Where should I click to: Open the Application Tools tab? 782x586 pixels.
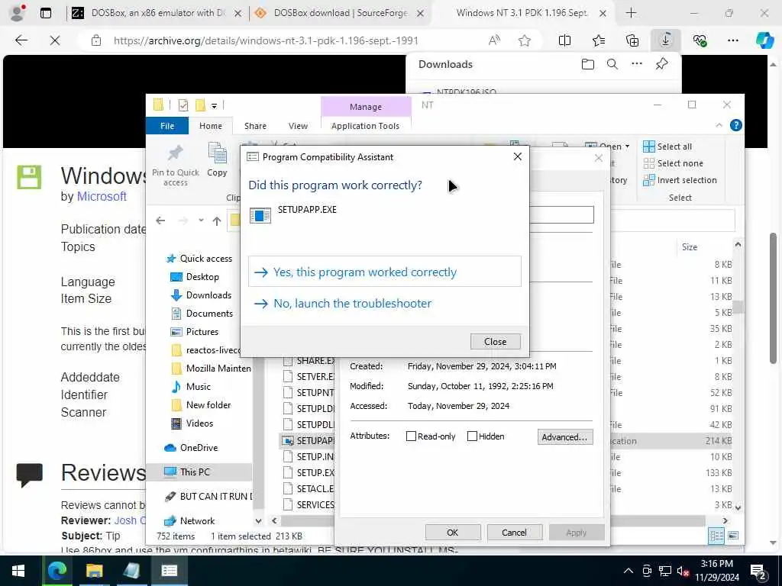(366, 126)
